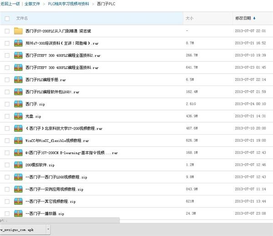
Task: Open the 西门子S7-200PLC从入门到精通 folder icon
Action: (x=18, y=31)
